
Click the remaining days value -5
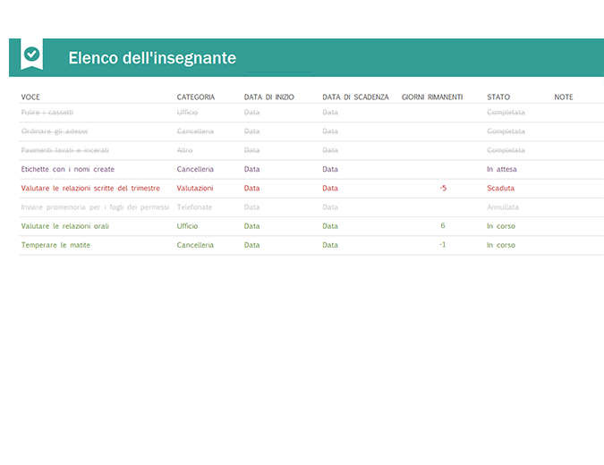443,188
